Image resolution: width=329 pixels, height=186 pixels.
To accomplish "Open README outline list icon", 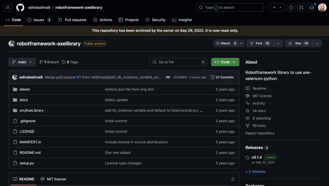I will (x=233, y=179).
